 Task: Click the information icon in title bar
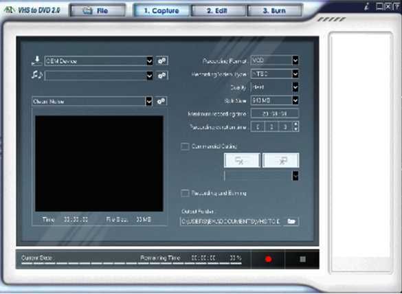click(367, 6)
